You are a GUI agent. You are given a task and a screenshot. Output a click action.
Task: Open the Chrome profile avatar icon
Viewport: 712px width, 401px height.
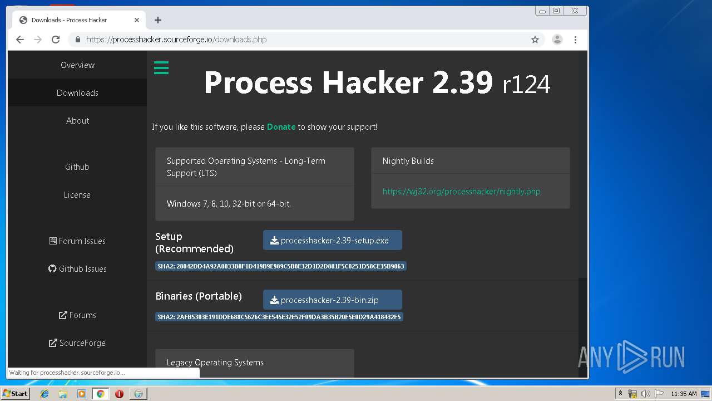[557, 40]
